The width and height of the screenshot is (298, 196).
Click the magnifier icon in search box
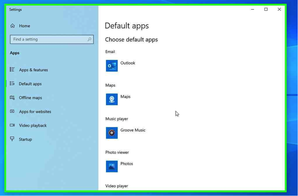click(89, 39)
